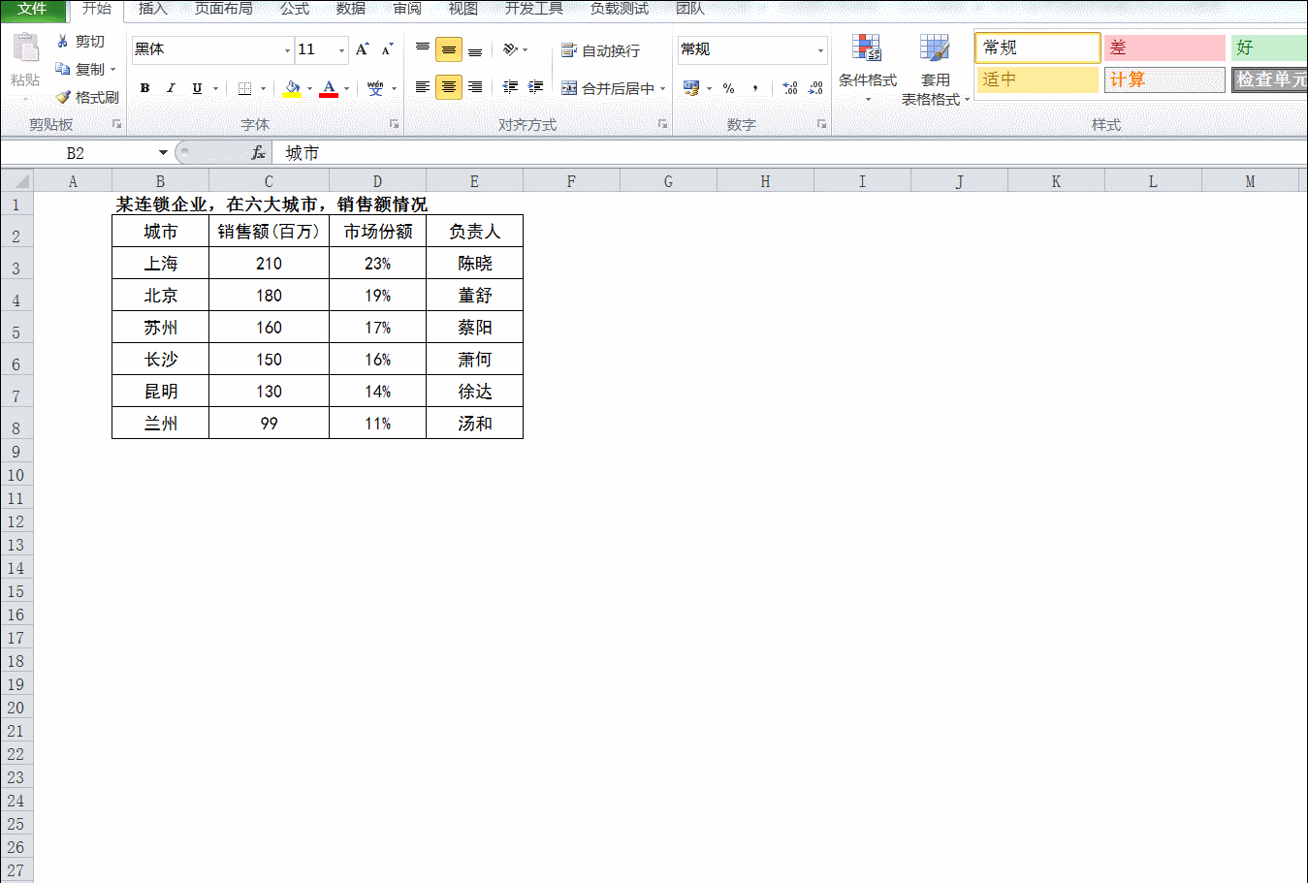This screenshot has width=1308, height=883.
Task: Toggle underline formatting
Action: 197,88
